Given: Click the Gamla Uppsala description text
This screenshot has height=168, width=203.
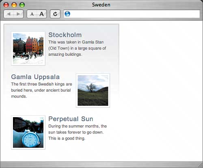Looking at the screenshot, I should (41, 90).
